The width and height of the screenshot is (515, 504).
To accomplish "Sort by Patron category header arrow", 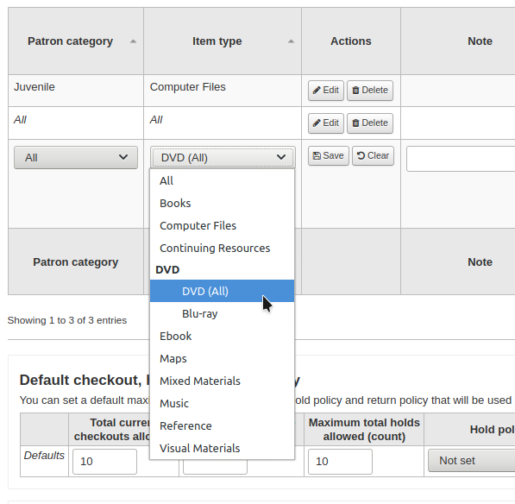I will [133, 41].
